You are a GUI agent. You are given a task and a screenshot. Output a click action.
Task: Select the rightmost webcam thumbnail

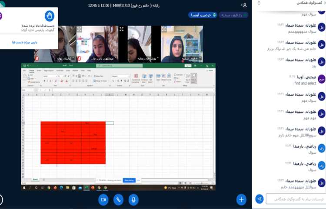(x=182, y=44)
